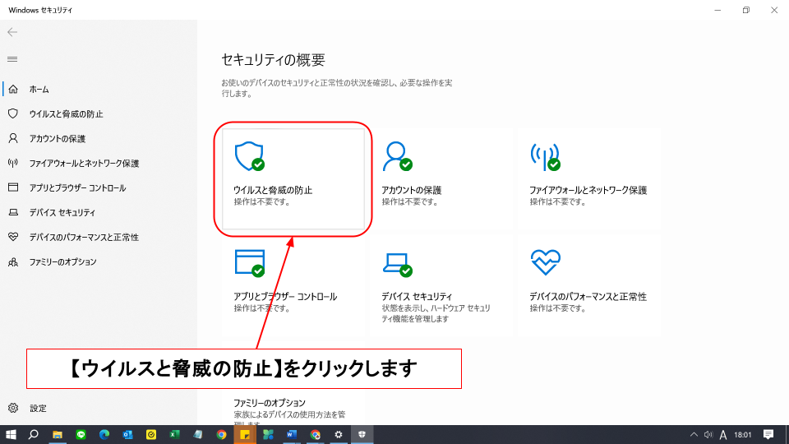Select ウイルスと脅威の防止 in the sidebar

tap(66, 113)
